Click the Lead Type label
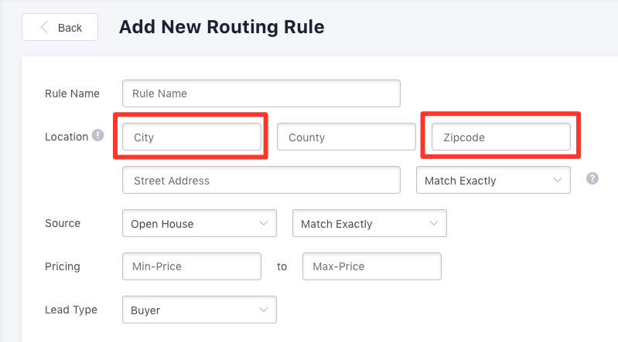 point(71,310)
